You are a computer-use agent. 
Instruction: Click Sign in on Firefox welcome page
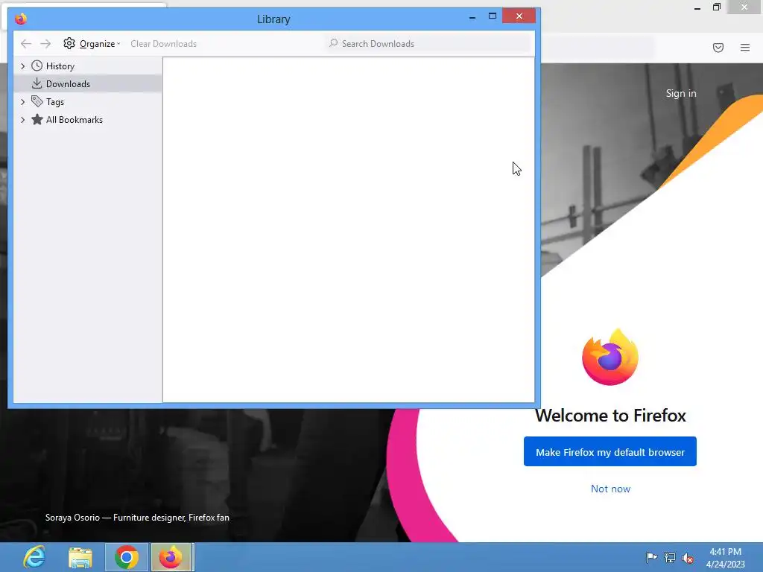[x=681, y=93]
